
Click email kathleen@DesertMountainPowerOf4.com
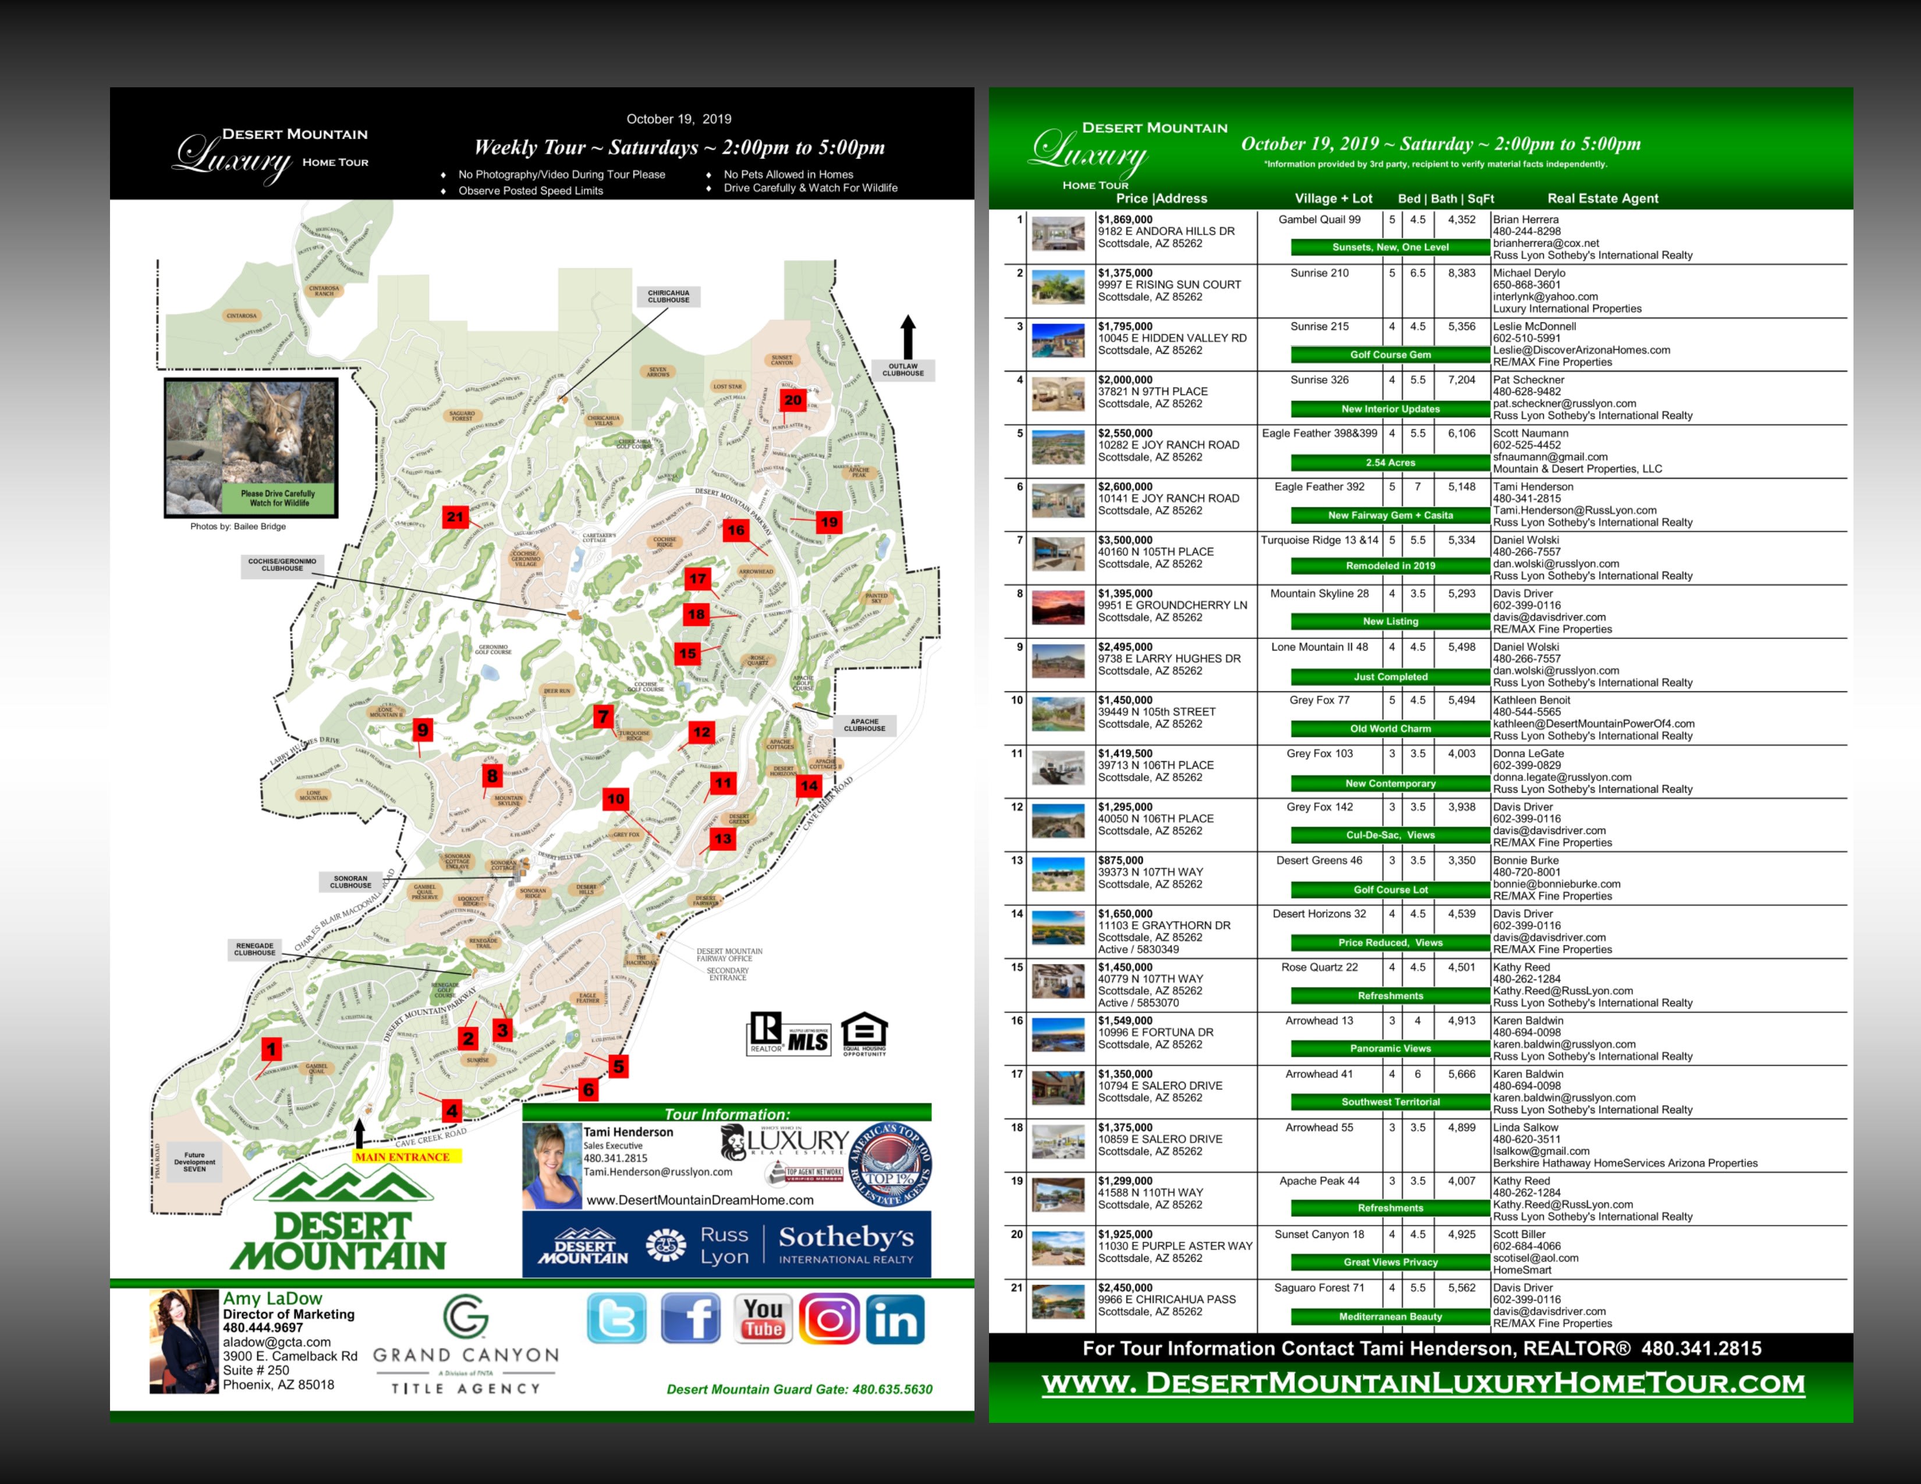tap(1594, 723)
